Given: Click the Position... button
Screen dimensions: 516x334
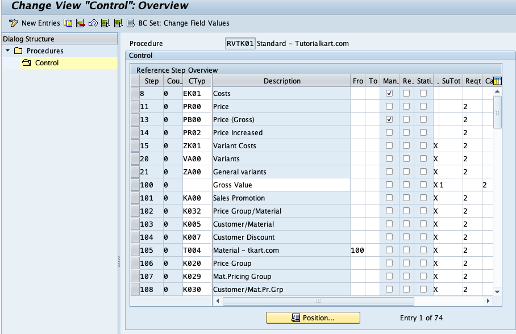Looking at the screenshot, I should [313, 318].
